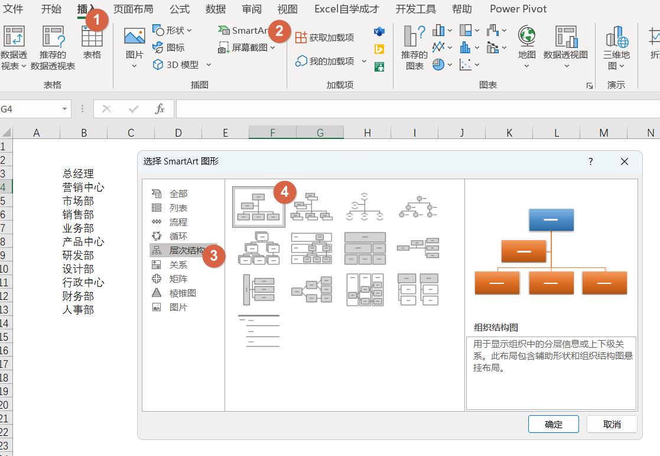Confirm with the 确定 button
Viewport: 660px width, 456px height.
coord(552,423)
